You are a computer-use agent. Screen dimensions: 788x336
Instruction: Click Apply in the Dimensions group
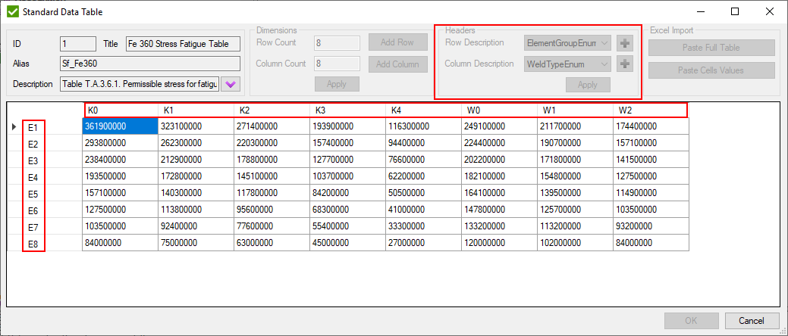pyautogui.click(x=337, y=84)
